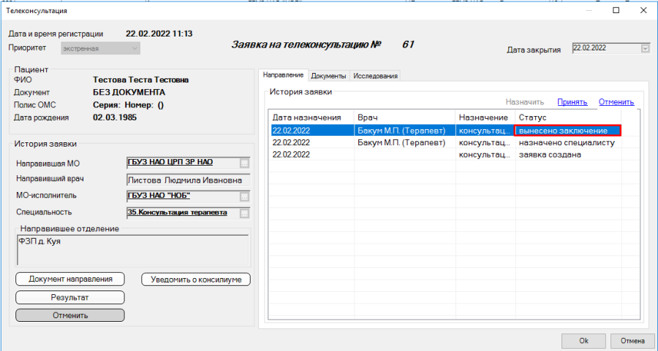Screen dimensions: 658x351
Task: Select the status cell назначено специалисту
Action: click(x=568, y=143)
